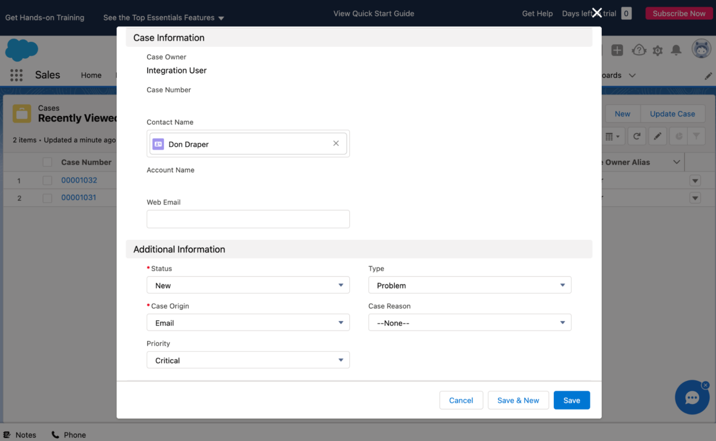Screen dimensions: 716x441
Task: Open Setup via the gear icon
Action: point(657,50)
